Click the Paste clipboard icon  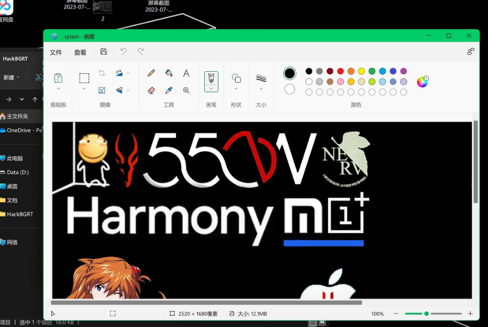coord(58,78)
